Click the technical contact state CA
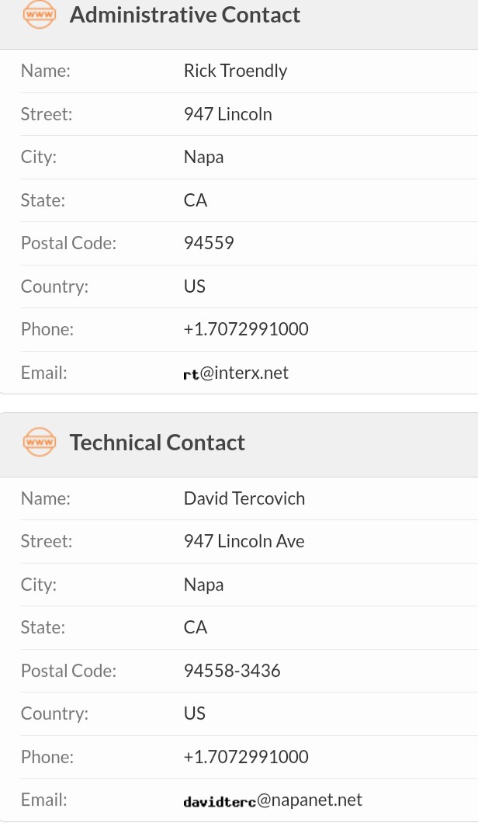 pyautogui.click(x=196, y=627)
